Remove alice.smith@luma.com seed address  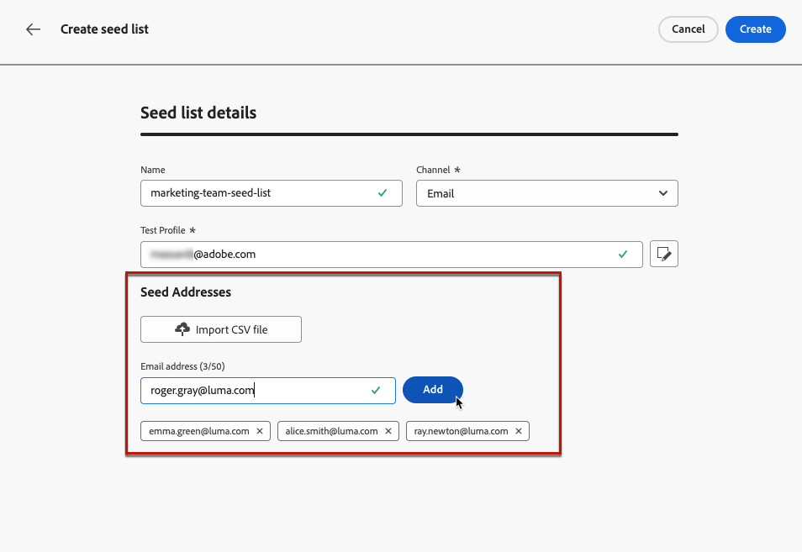click(x=388, y=431)
